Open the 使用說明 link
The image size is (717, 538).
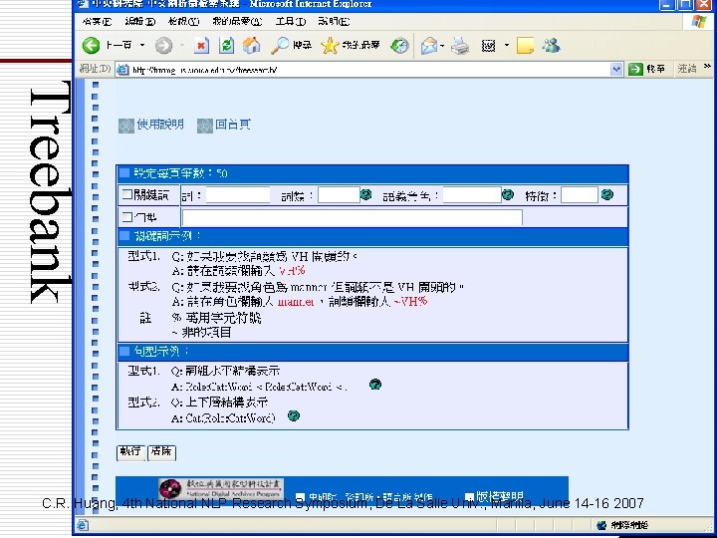coord(160,125)
